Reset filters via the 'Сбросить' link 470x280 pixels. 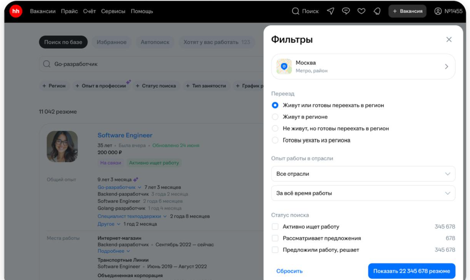click(x=289, y=271)
